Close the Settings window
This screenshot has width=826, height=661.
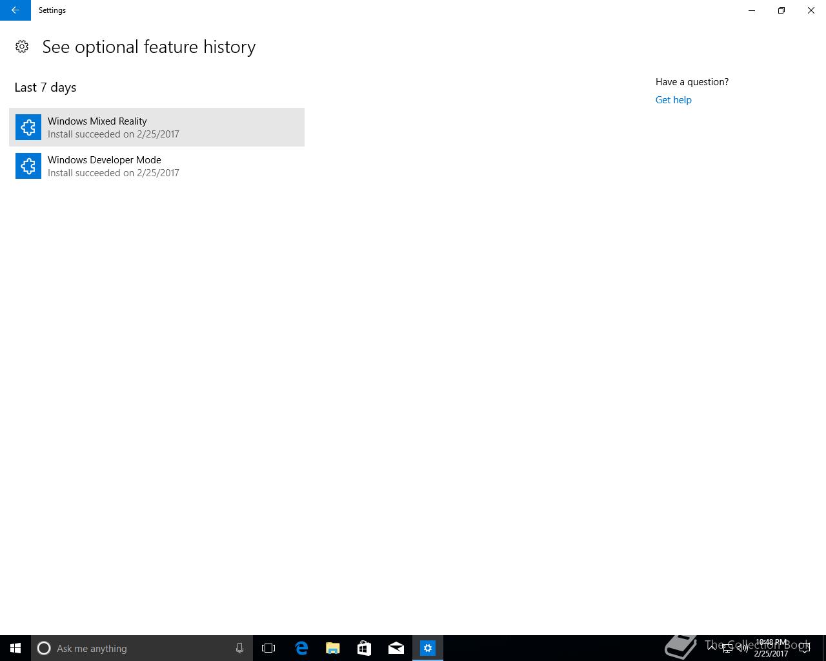(x=811, y=10)
